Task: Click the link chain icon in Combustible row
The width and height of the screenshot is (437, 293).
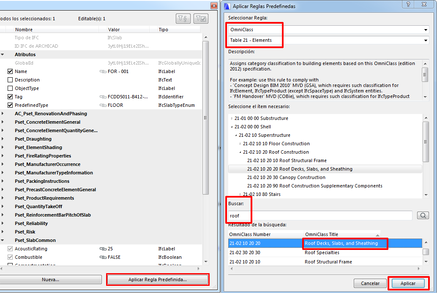Action: (103, 258)
